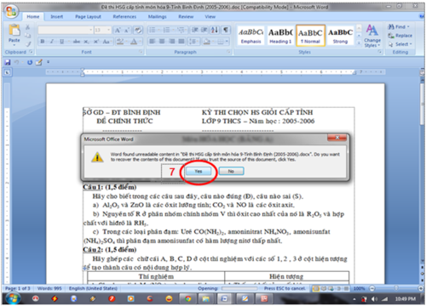Increase the paragraph indent
Screen dimensions: 426x306
(204, 30)
